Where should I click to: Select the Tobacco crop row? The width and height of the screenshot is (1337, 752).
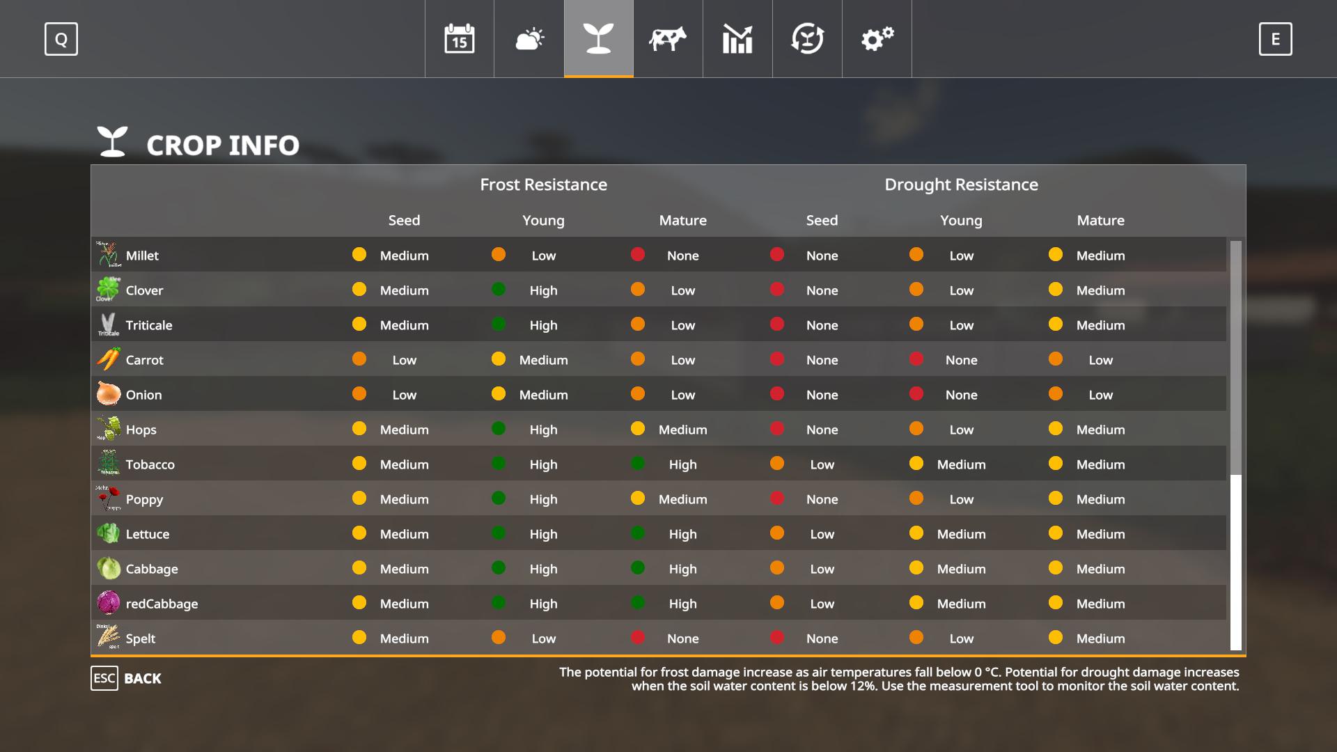pyautogui.click(x=150, y=464)
